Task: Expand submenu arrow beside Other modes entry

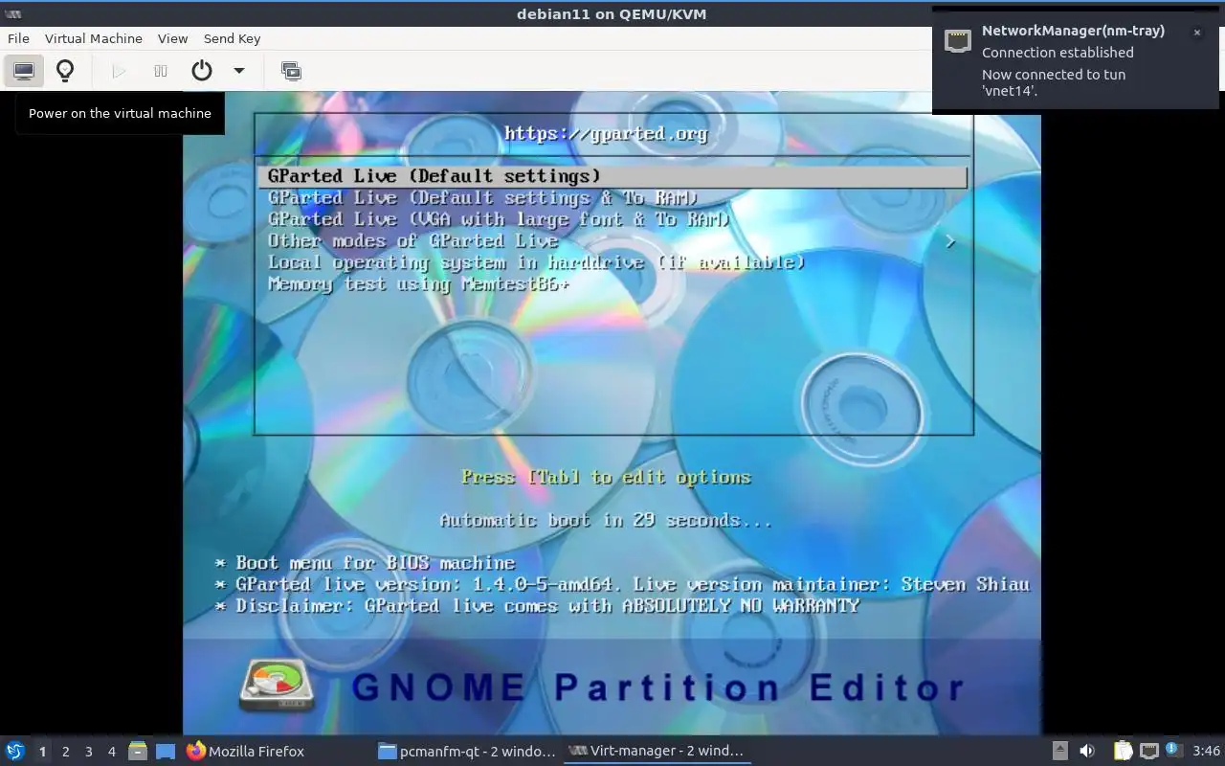Action: [x=950, y=241]
